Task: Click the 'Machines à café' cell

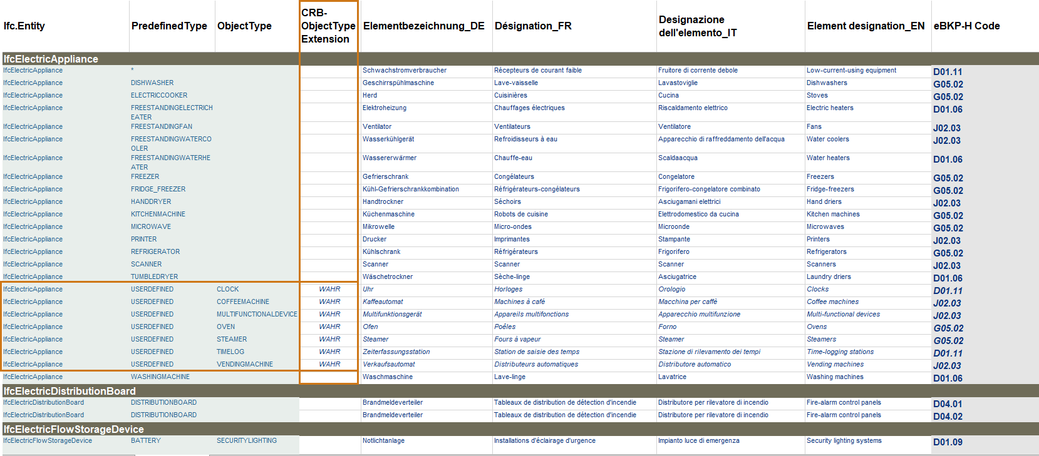Action: pos(520,301)
